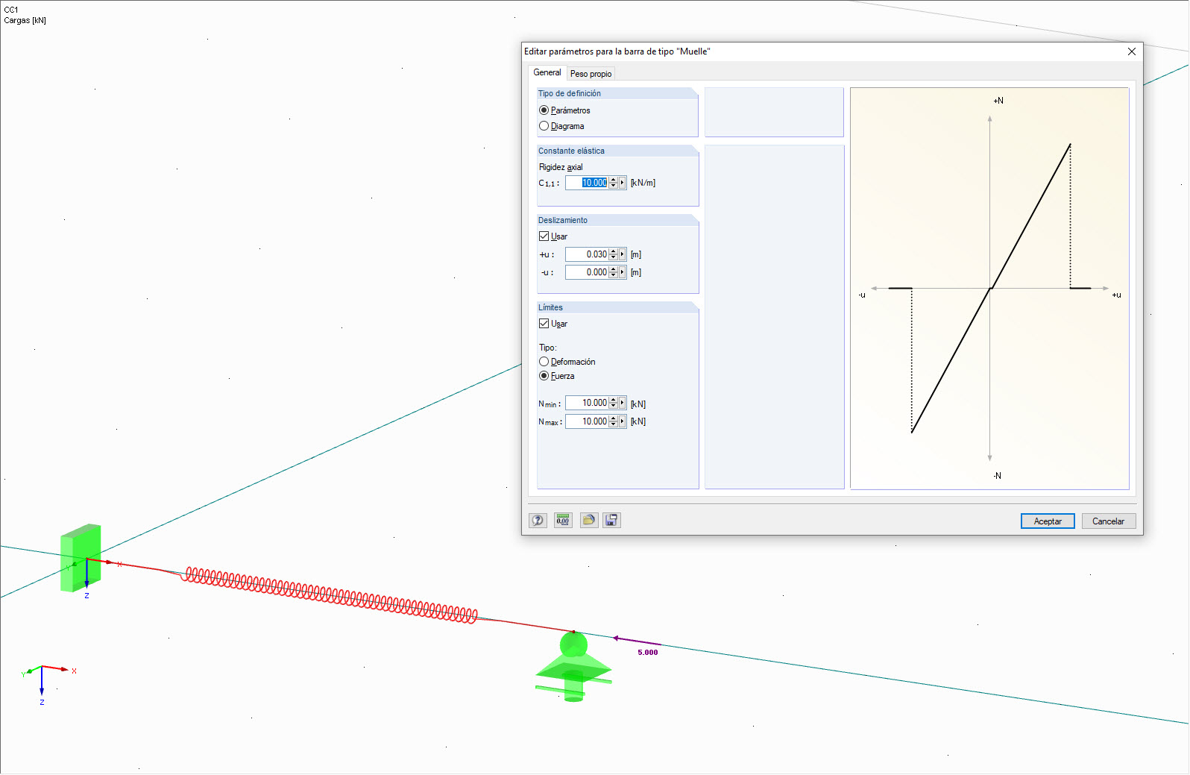Click the -u slip value field
The width and height of the screenshot is (1190, 775).
point(587,272)
